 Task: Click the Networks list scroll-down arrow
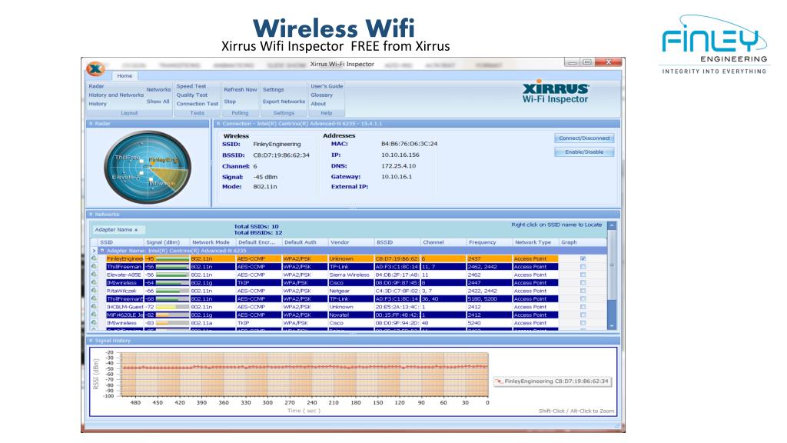(611, 326)
